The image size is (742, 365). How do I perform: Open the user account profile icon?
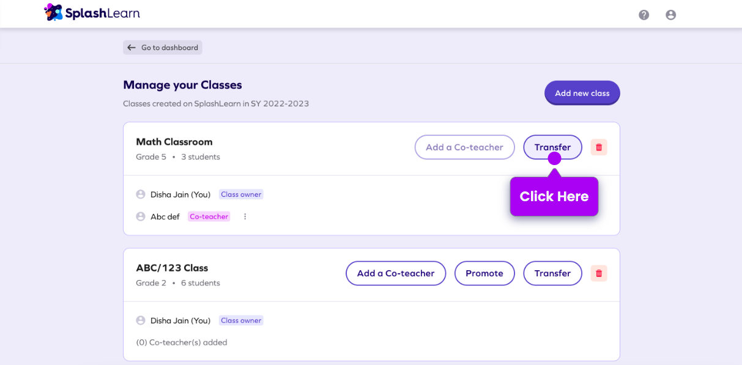pyautogui.click(x=670, y=15)
